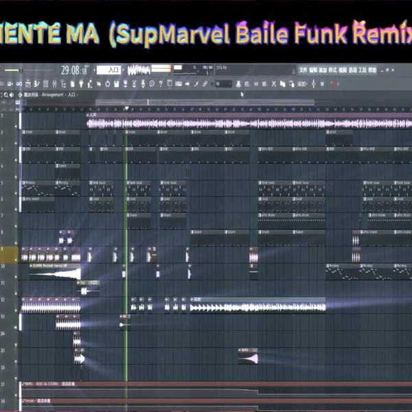The image size is (412, 412).
Task: Open the 选项 menu
Action: (x=352, y=70)
